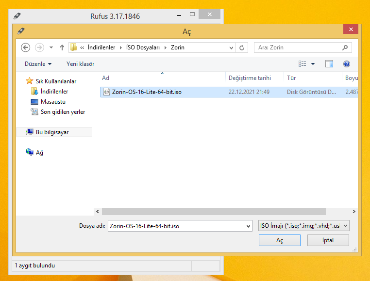The width and height of the screenshot is (370, 281).
Task: Go up one folder level
Action: tap(62, 47)
